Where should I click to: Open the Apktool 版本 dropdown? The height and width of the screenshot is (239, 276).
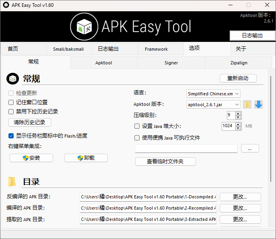pos(213,105)
